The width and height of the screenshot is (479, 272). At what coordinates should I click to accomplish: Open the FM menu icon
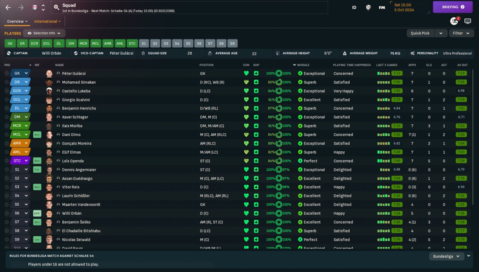382,7
